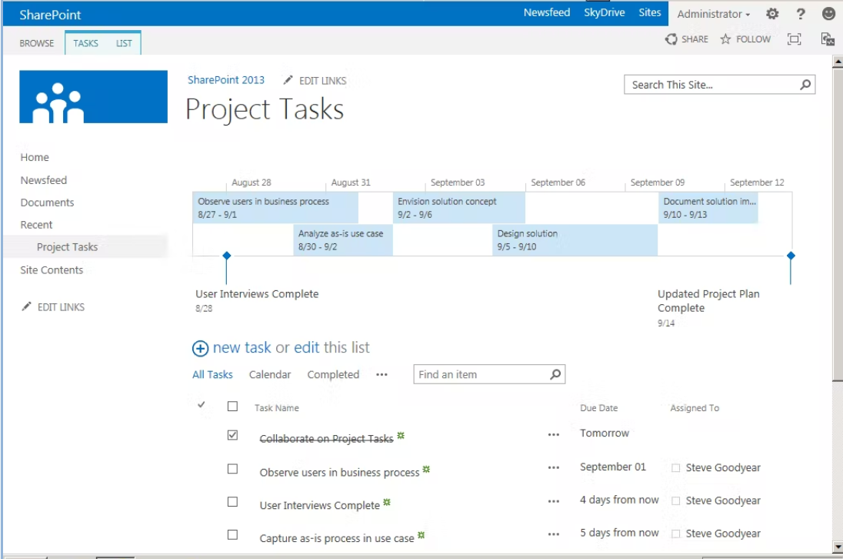Image resolution: width=843 pixels, height=559 pixels.
Task: Switch to the Completed view
Action: [333, 374]
